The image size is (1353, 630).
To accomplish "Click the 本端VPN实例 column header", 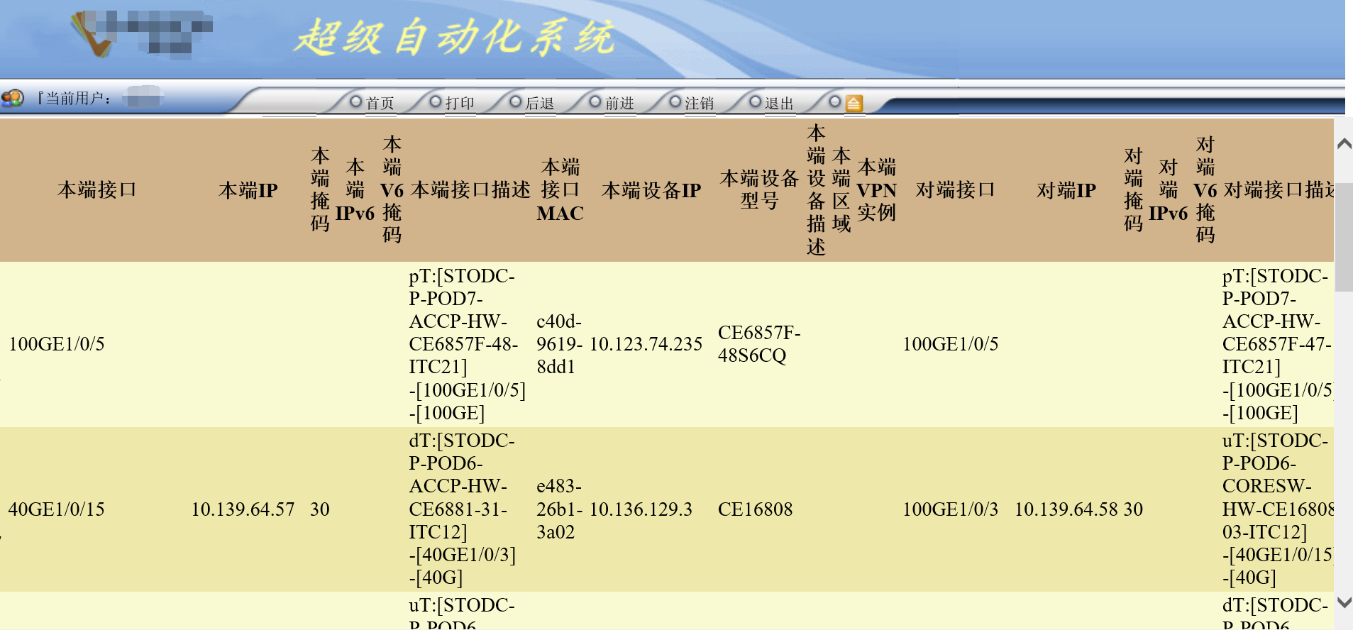I will [x=877, y=190].
